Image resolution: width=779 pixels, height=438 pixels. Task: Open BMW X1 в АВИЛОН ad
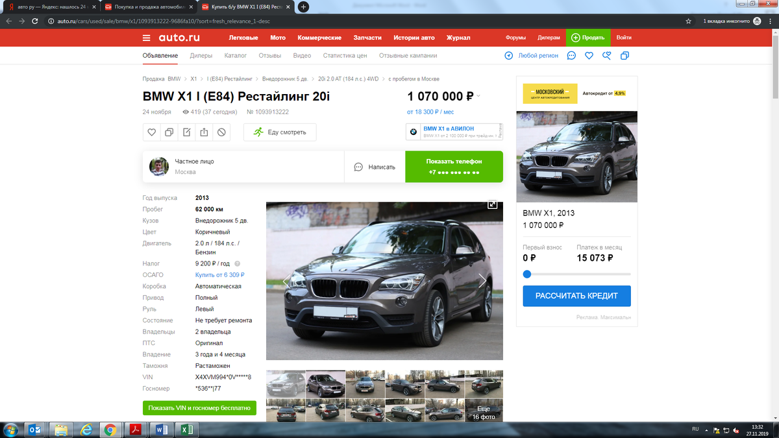(x=454, y=132)
